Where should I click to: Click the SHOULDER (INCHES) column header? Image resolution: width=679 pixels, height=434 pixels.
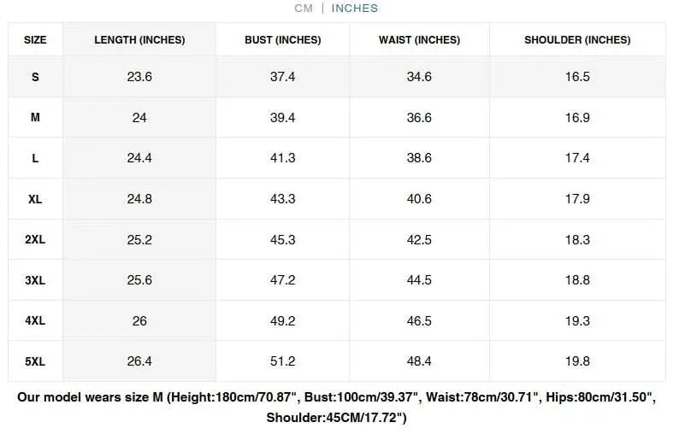[x=577, y=40]
